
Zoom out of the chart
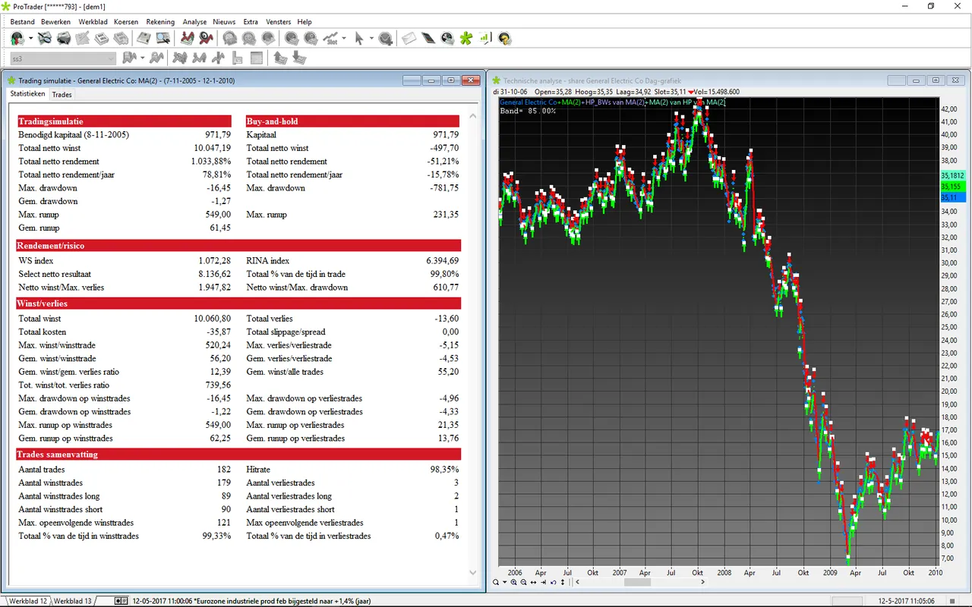pos(523,582)
